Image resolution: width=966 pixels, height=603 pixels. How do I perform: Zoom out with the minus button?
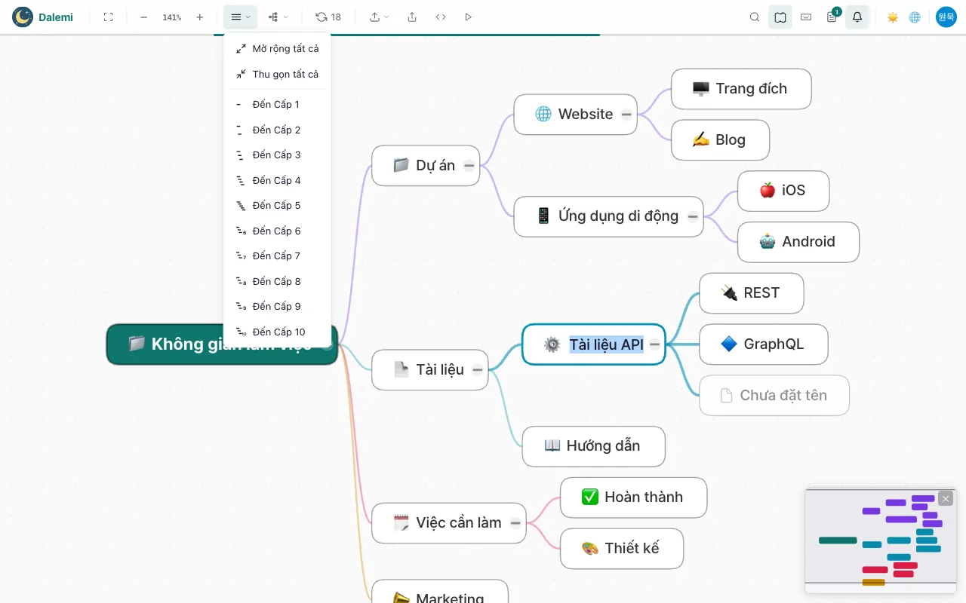[x=143, y=17]
